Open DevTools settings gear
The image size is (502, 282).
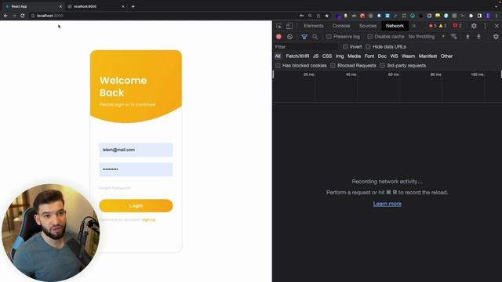coord(474,26)
